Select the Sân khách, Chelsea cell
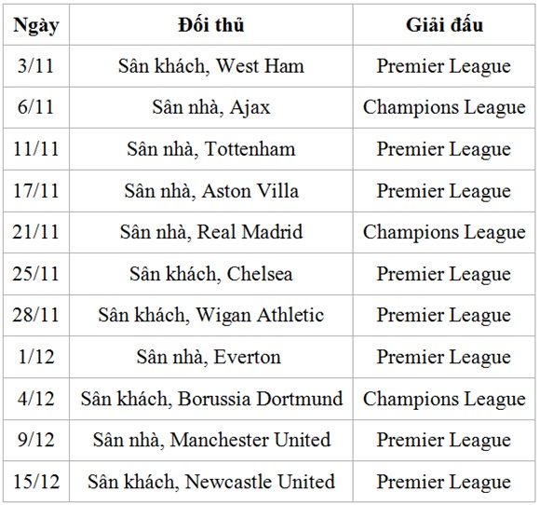This screenshot has width=540, height=505. click(211, 274)
